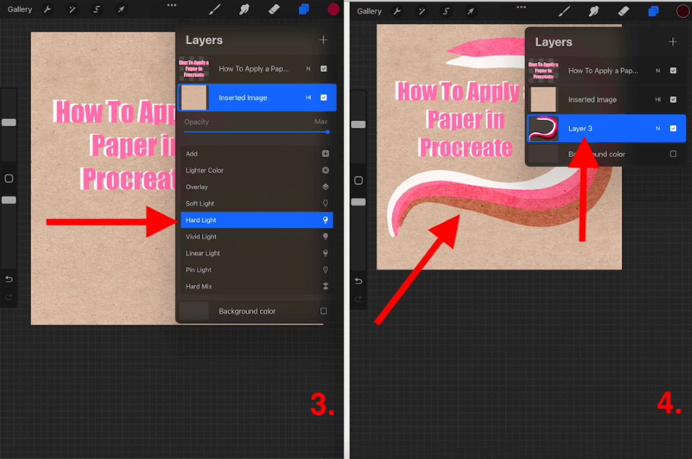692x459 pixels.
Task: Select the Brush tool in left screenshot
Action: pyautogui.click(x=215, y=9)
